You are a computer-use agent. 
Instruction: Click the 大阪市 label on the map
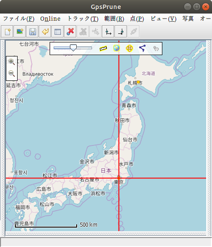point(75,194)
